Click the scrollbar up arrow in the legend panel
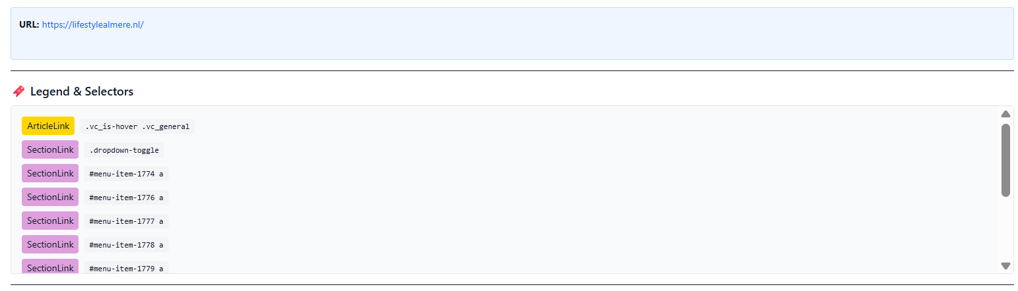1018x291 pixels. click(1005, 114)
